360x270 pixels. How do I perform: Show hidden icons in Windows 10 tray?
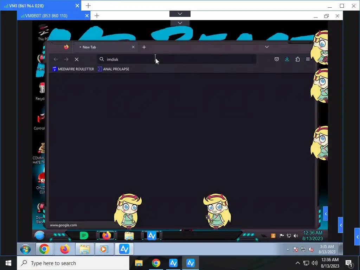click(297, 263)
